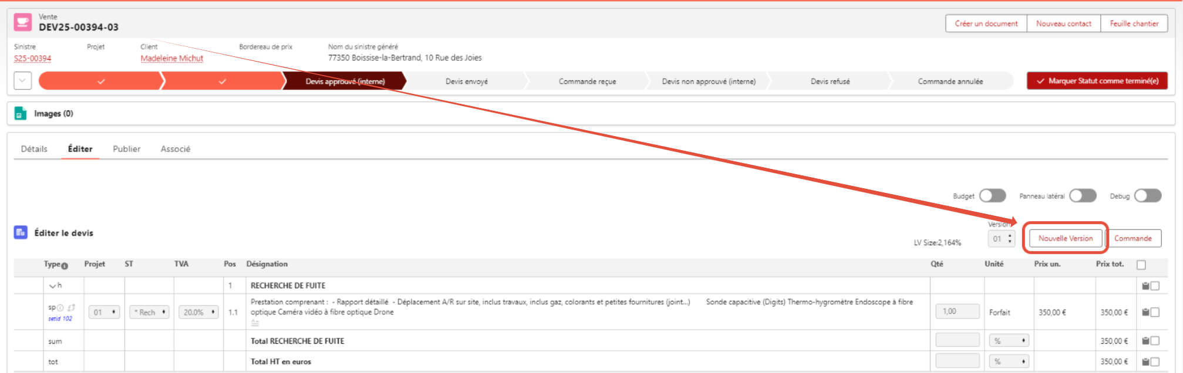Select the Devis refusé status step

[x=830, y=82]
